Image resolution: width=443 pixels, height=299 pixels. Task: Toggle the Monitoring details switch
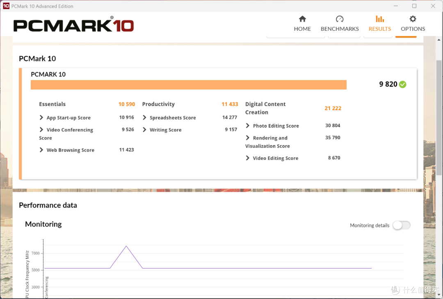tap(402, 225)
